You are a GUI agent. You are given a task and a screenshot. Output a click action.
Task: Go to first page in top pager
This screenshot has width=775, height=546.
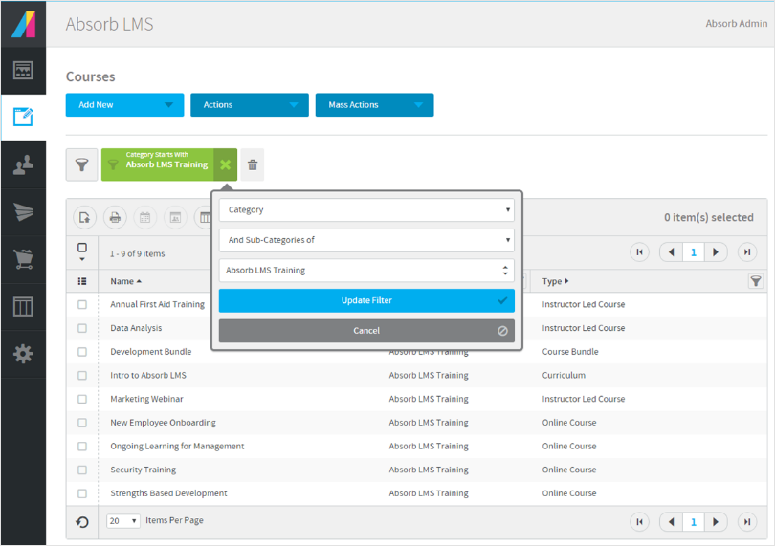point(639,252)
